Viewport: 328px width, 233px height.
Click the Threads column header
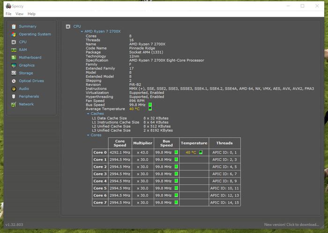tap(224, 143)
